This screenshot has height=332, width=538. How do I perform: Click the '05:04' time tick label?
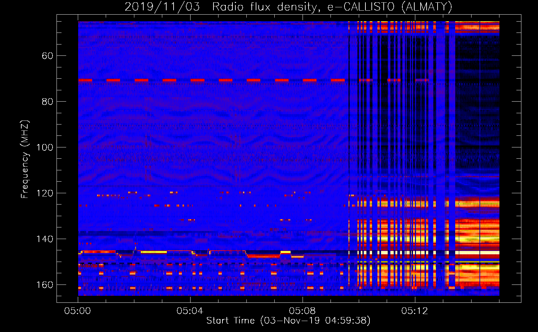click(190, 311)
